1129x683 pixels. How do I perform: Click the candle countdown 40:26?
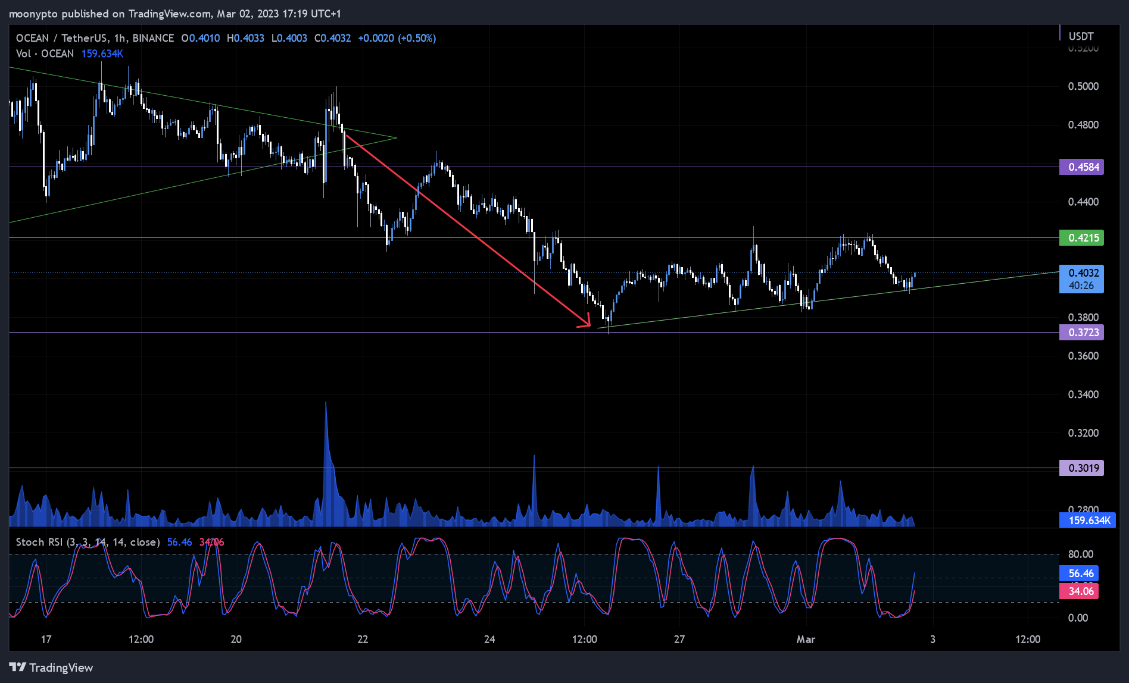[x=1081, y=286]
